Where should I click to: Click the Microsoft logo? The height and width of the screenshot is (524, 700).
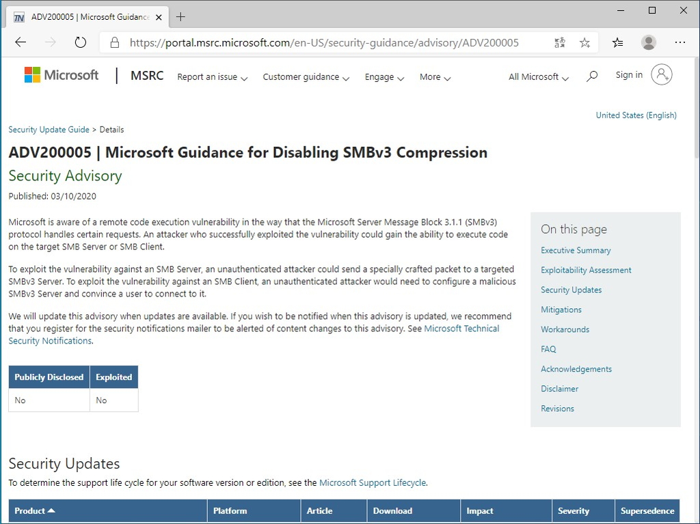(x=61, y=74)
